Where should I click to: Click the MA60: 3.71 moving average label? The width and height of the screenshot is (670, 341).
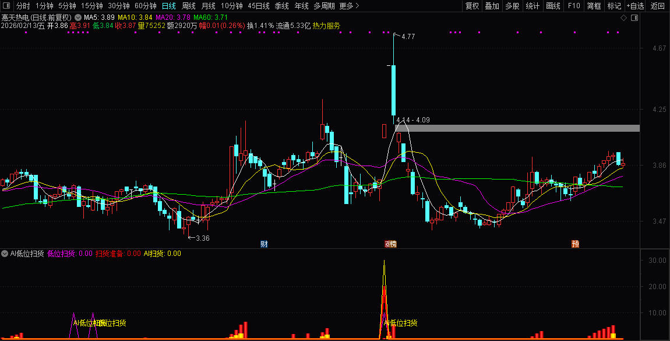point(211,17)
